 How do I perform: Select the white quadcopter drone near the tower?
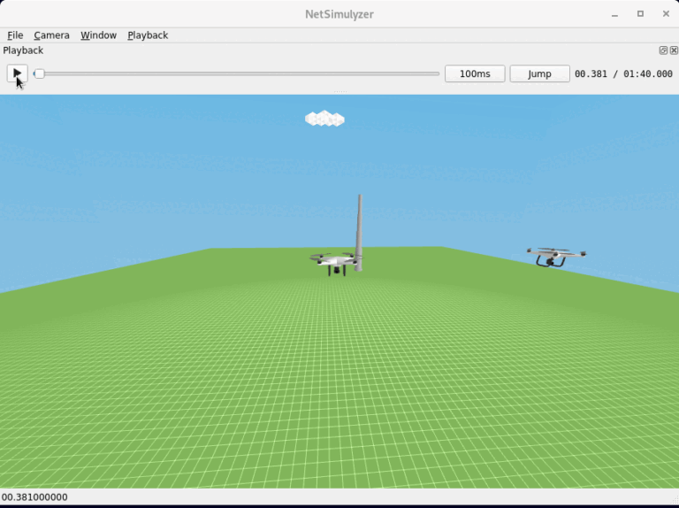[333, 261]
